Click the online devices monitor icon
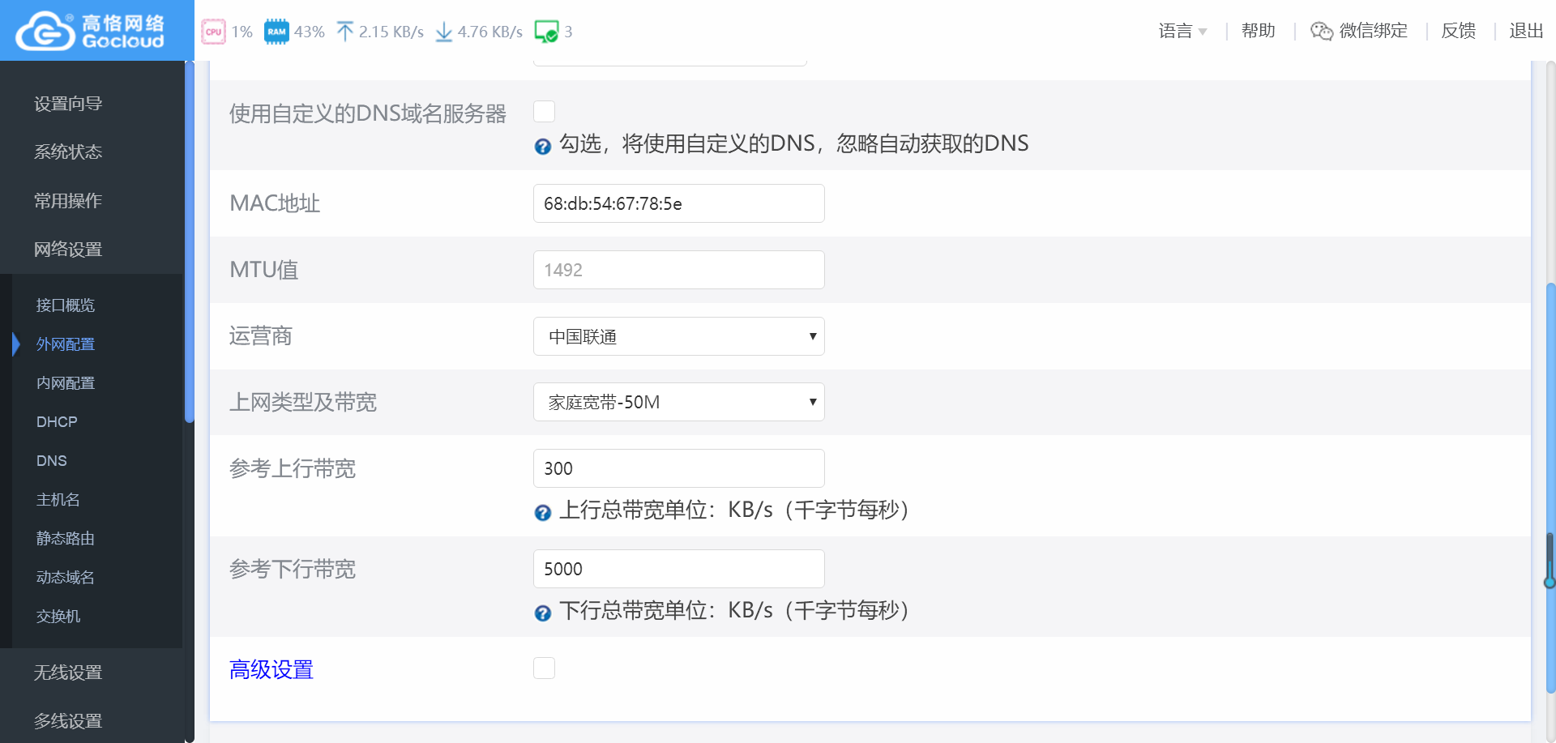Viewport: 1556px width, 743px height. click(x=546, y=32)
